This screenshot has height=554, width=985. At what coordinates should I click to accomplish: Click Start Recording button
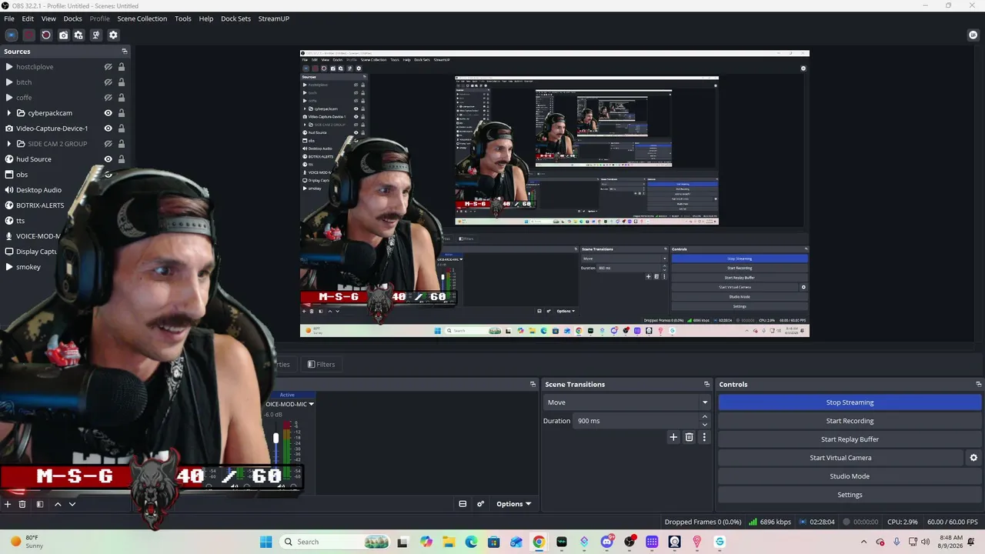[x=850, y=421]
